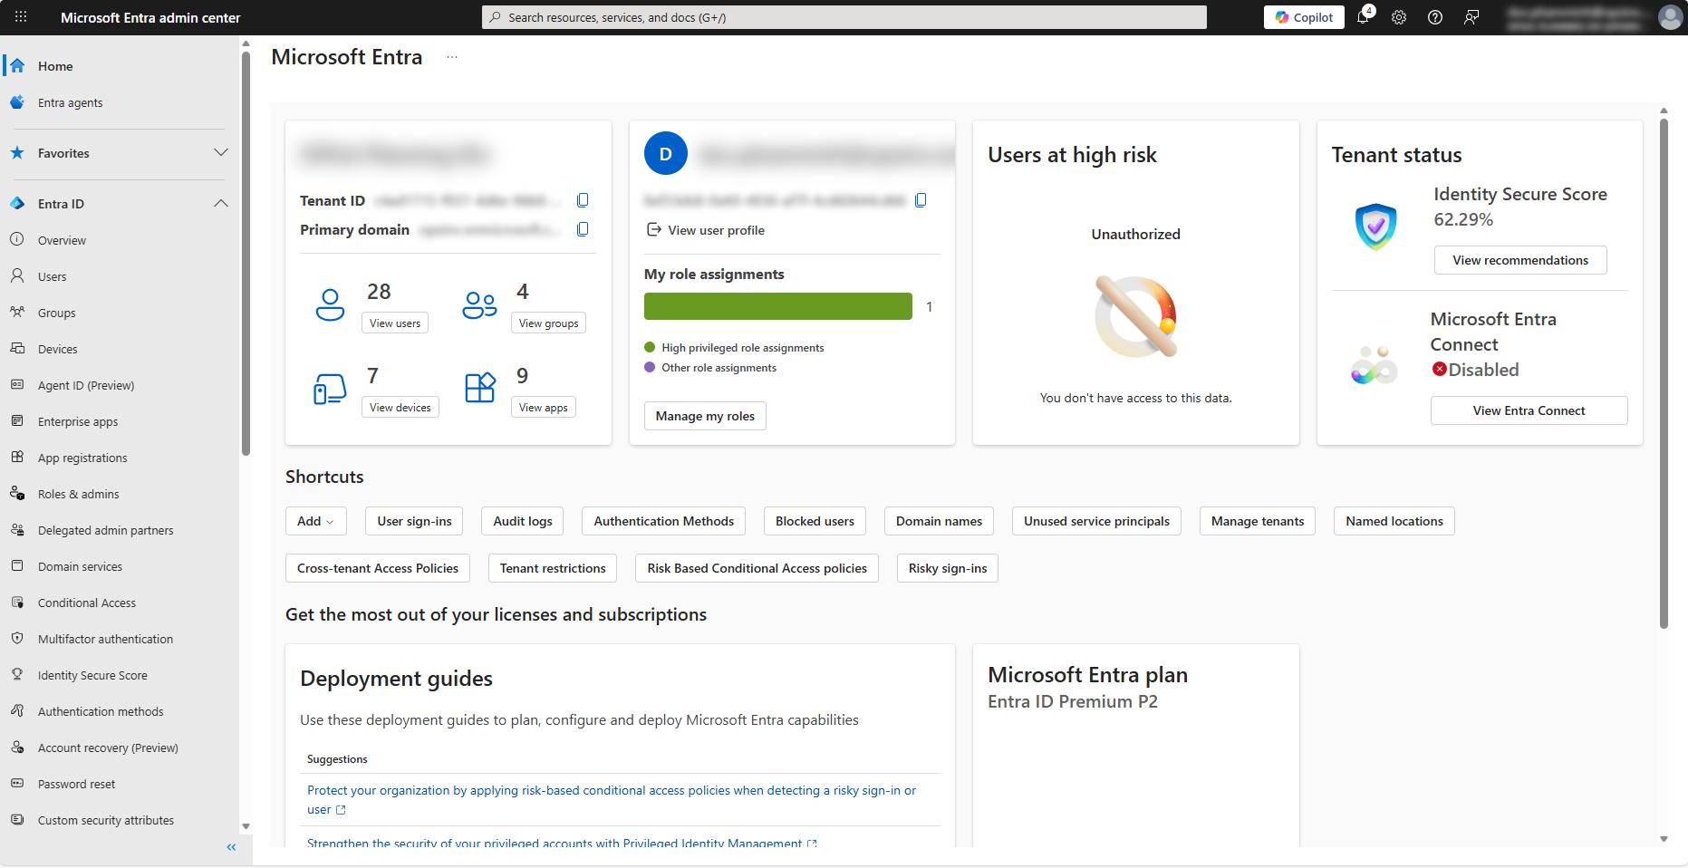Open the settings gear icon
The image size is (1688, 868).
click(1399, 17)
